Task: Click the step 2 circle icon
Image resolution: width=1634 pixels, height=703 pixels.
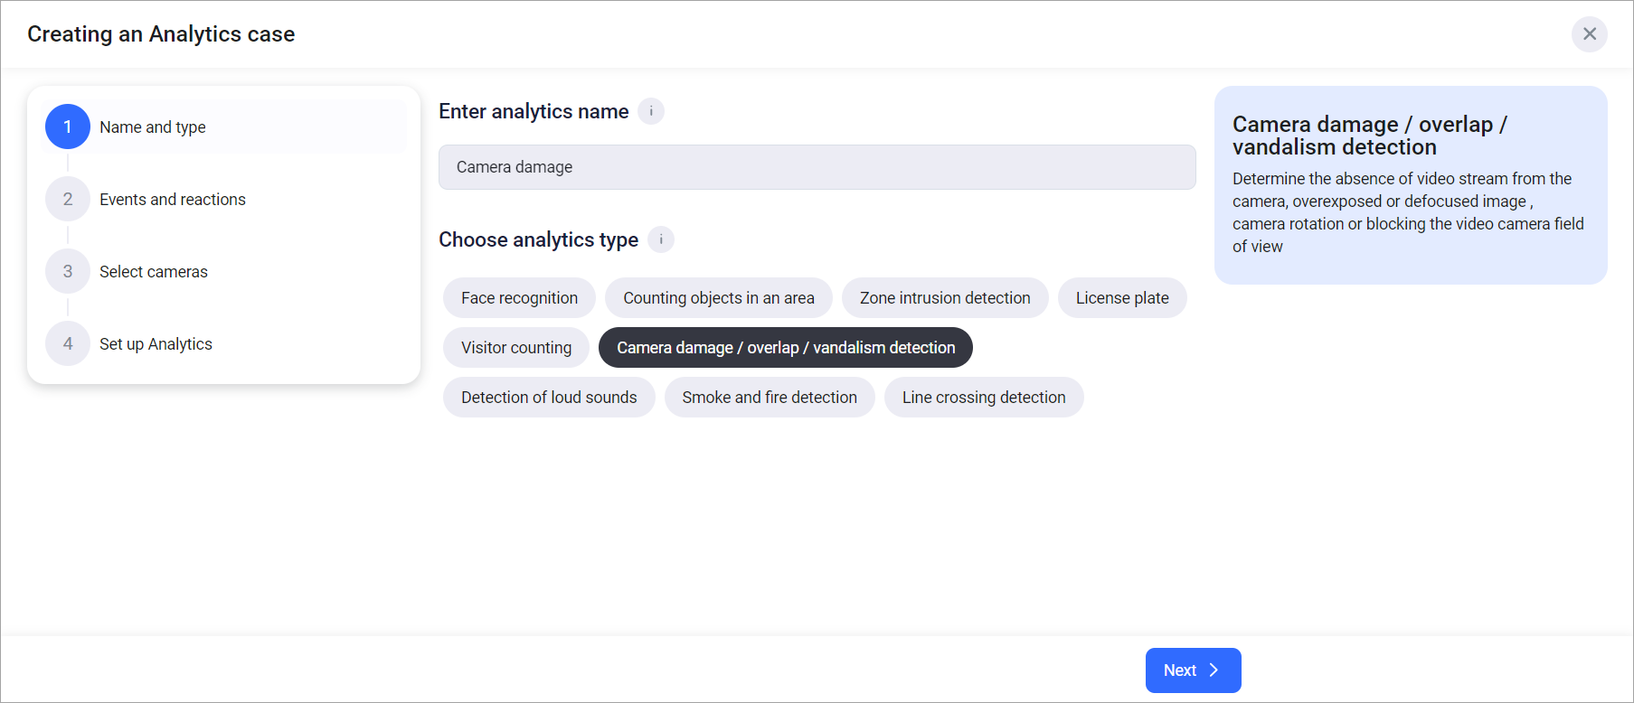Action: (x=68, y=199)
